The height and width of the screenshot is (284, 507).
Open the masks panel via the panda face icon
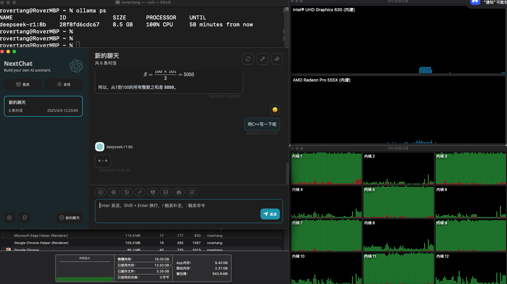153,192
